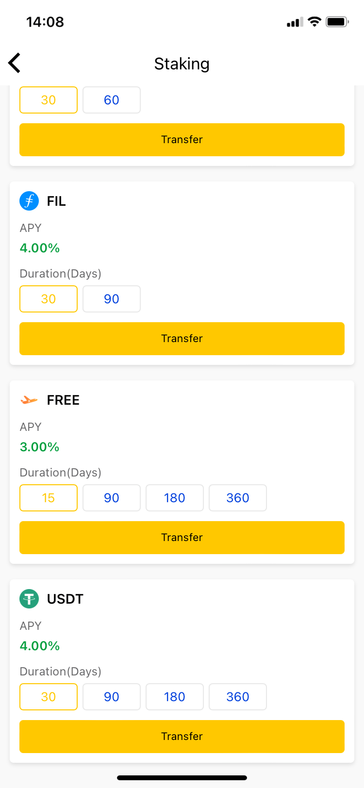
Task: Select 90 days duration for FIL
Action: click(x=112, y=299)
